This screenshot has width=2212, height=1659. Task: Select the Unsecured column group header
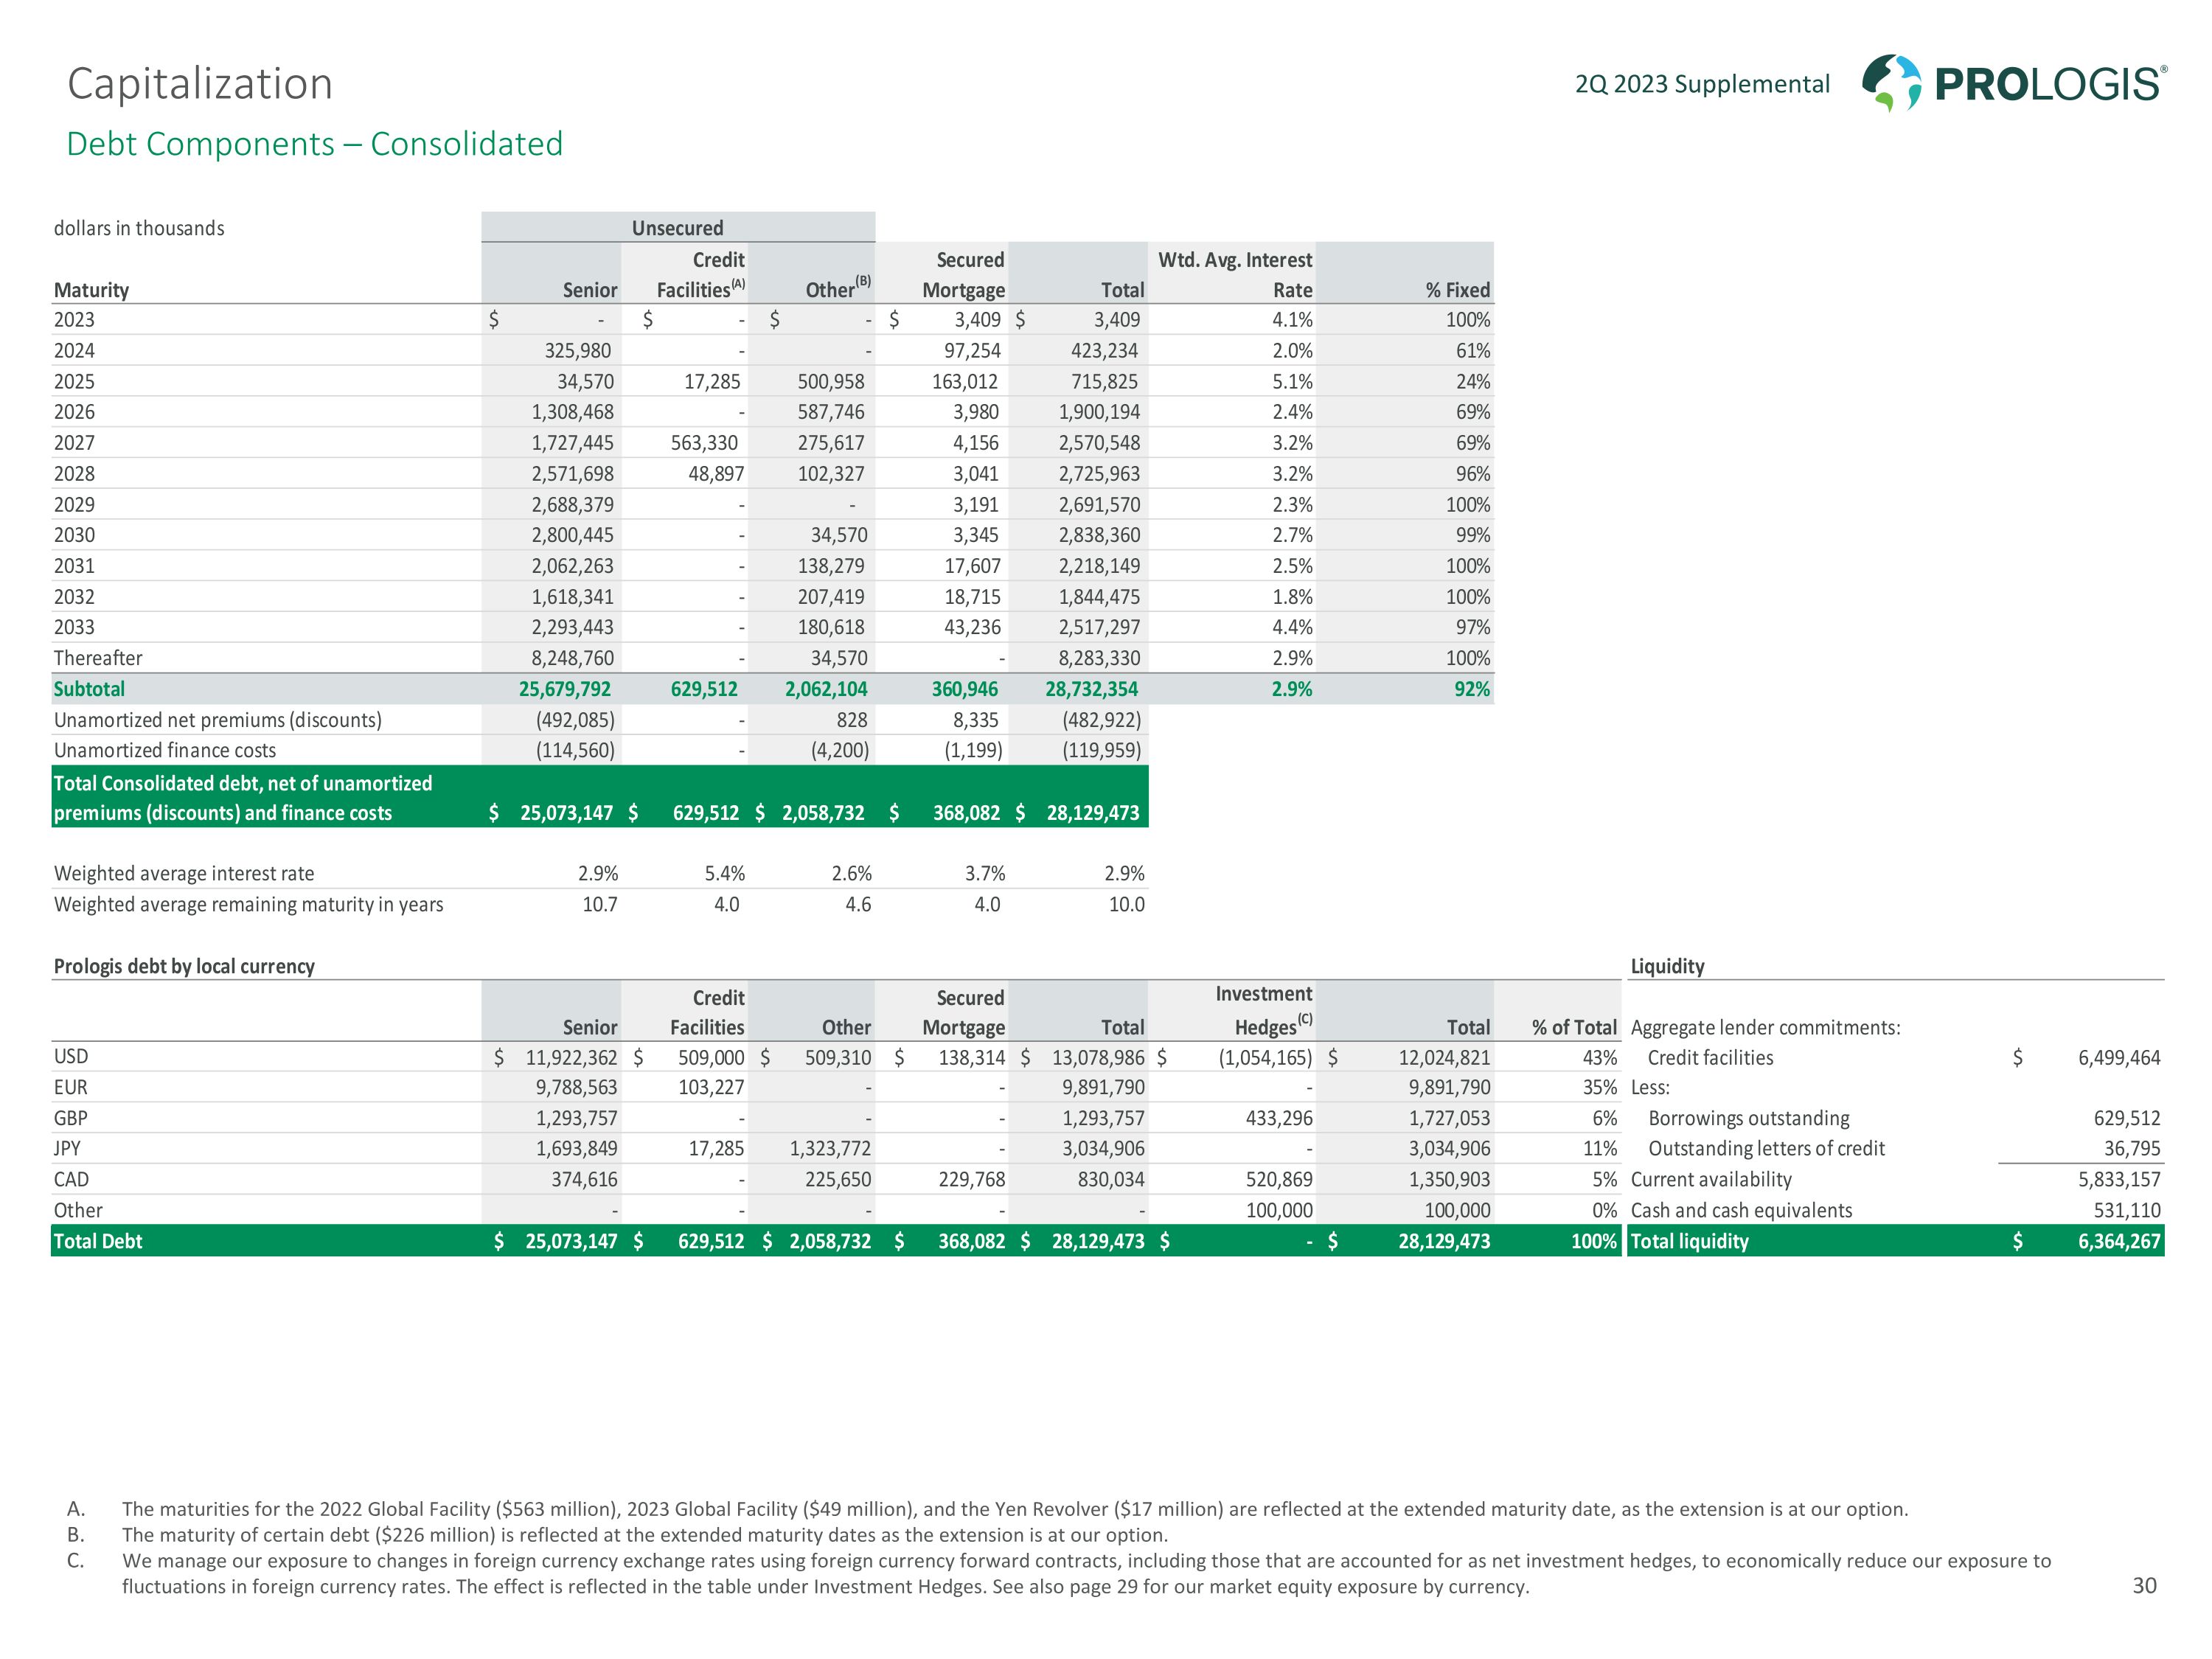[x=677, y=228]
